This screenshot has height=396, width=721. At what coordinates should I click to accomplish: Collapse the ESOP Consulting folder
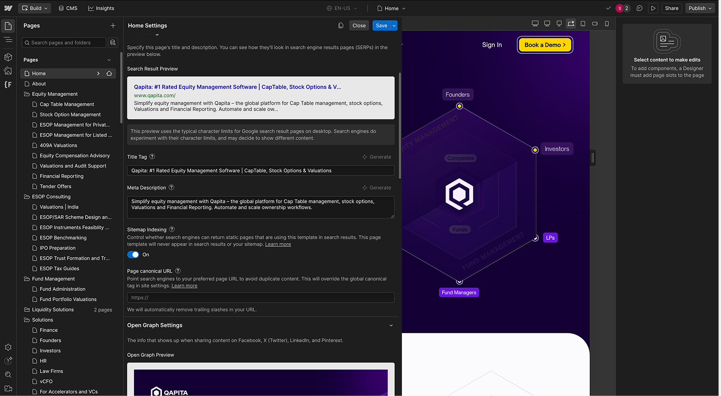coord(27,197)
